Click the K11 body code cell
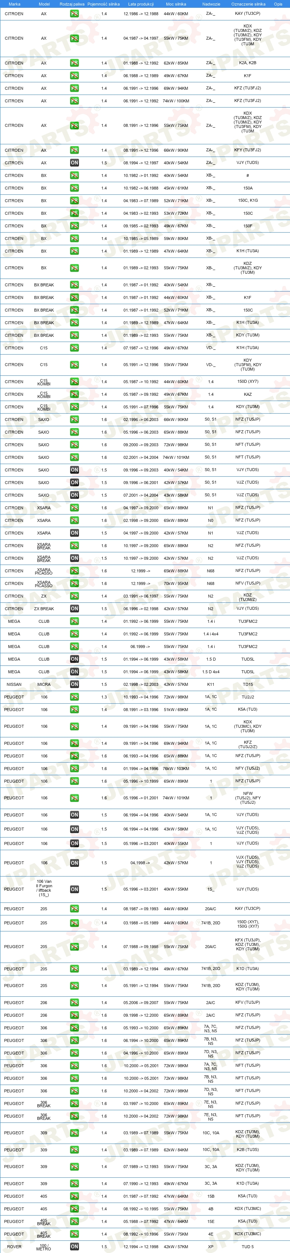This screenshot has height=1253, width=290. point(211,684)
